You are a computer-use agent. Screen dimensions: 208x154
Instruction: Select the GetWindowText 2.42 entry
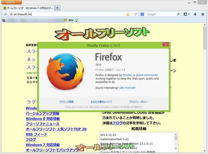[114, 139]
